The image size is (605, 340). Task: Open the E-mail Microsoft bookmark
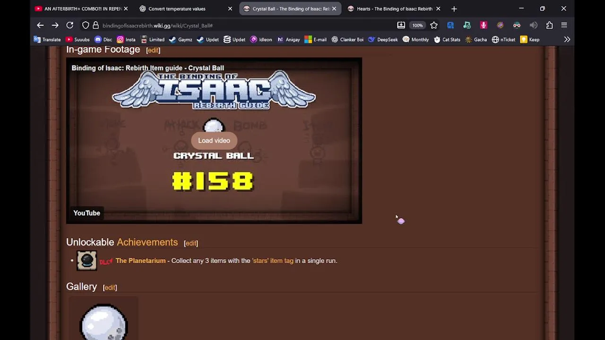pos(316,40)
